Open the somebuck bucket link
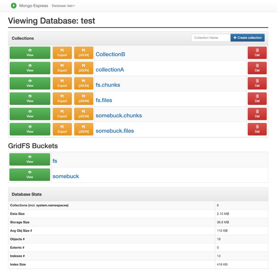This screenshot has height=277, width=277. point(66,176)
